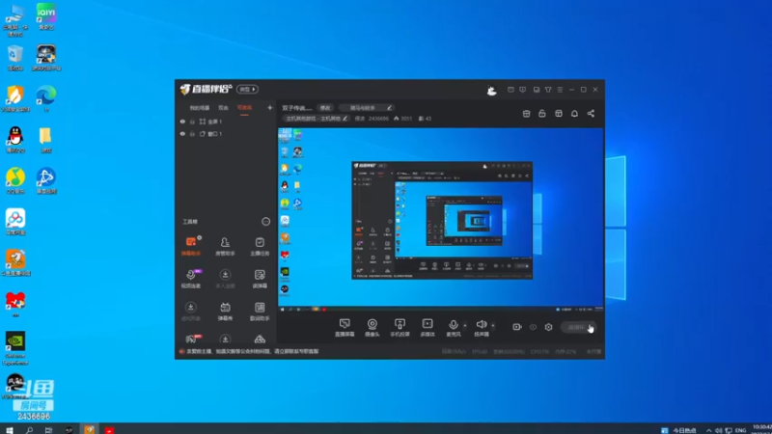
Task: Click the start streaming button
Action: point(578,327)
